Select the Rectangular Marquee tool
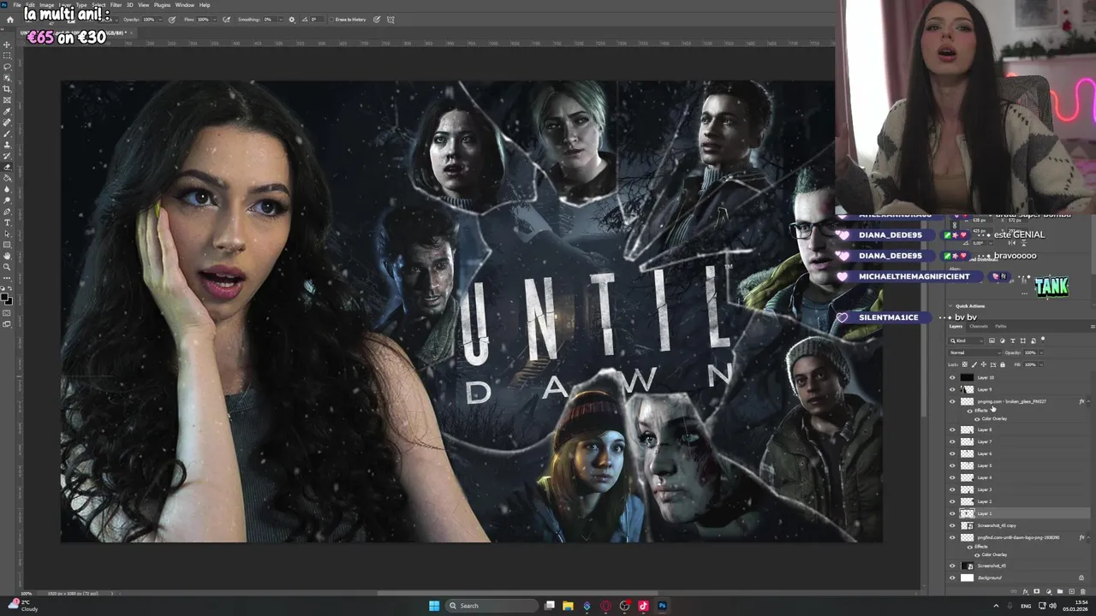The width and height of the screenshot is (1096, 616). [x=8, y=56]
